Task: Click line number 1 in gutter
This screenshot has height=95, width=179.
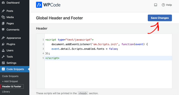Action: click(x=43, y=40)
